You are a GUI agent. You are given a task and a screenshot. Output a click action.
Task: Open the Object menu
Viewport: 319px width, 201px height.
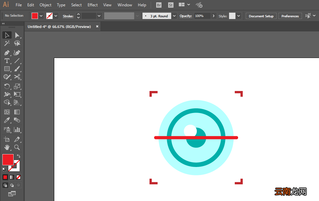pos(45,5)
